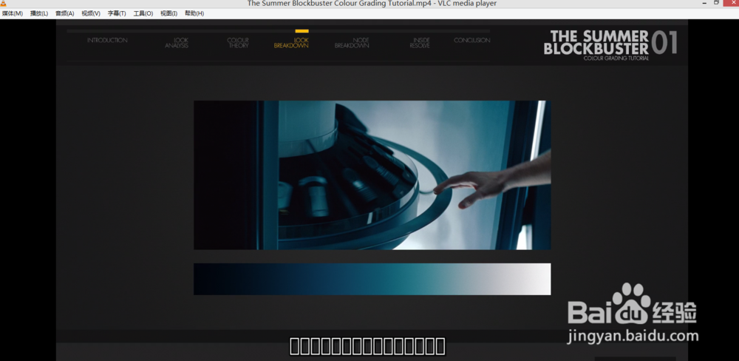Open the 媒体(M) media menu
This screenshot has width=739, height=361.
13,13
